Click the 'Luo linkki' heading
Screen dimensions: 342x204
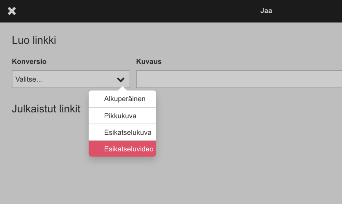coord(34,40)
